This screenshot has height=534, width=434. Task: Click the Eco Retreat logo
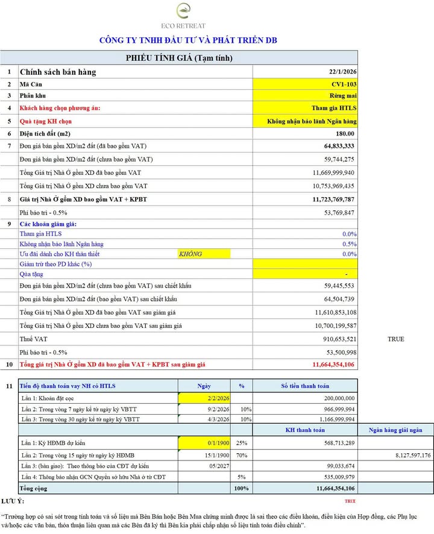(190, 14)
